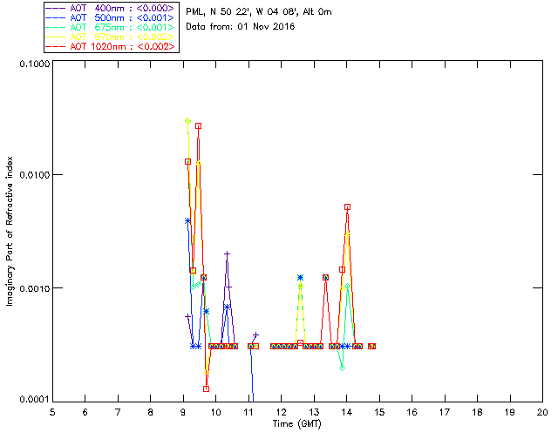Click the x-axis tick label 17
Screen dimensions: 558x446
click(x=445, y=412)
